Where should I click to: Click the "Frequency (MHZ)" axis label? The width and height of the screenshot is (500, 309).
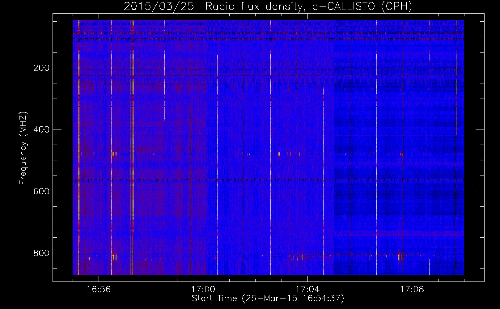(23, 148)
